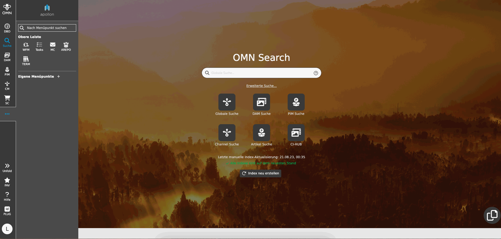501x239 pixels.
Task: Open the DAM module in sidebar
Action: click(7, 57)
